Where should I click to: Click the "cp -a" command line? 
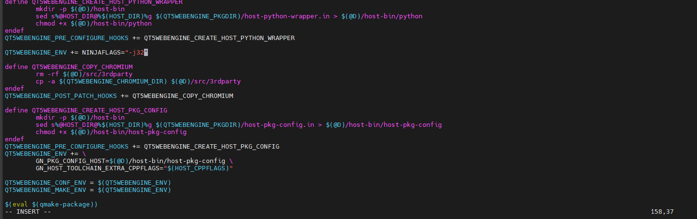click(x=138, y=81)
